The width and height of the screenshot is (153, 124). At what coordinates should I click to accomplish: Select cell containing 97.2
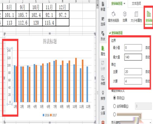point(62,15)
